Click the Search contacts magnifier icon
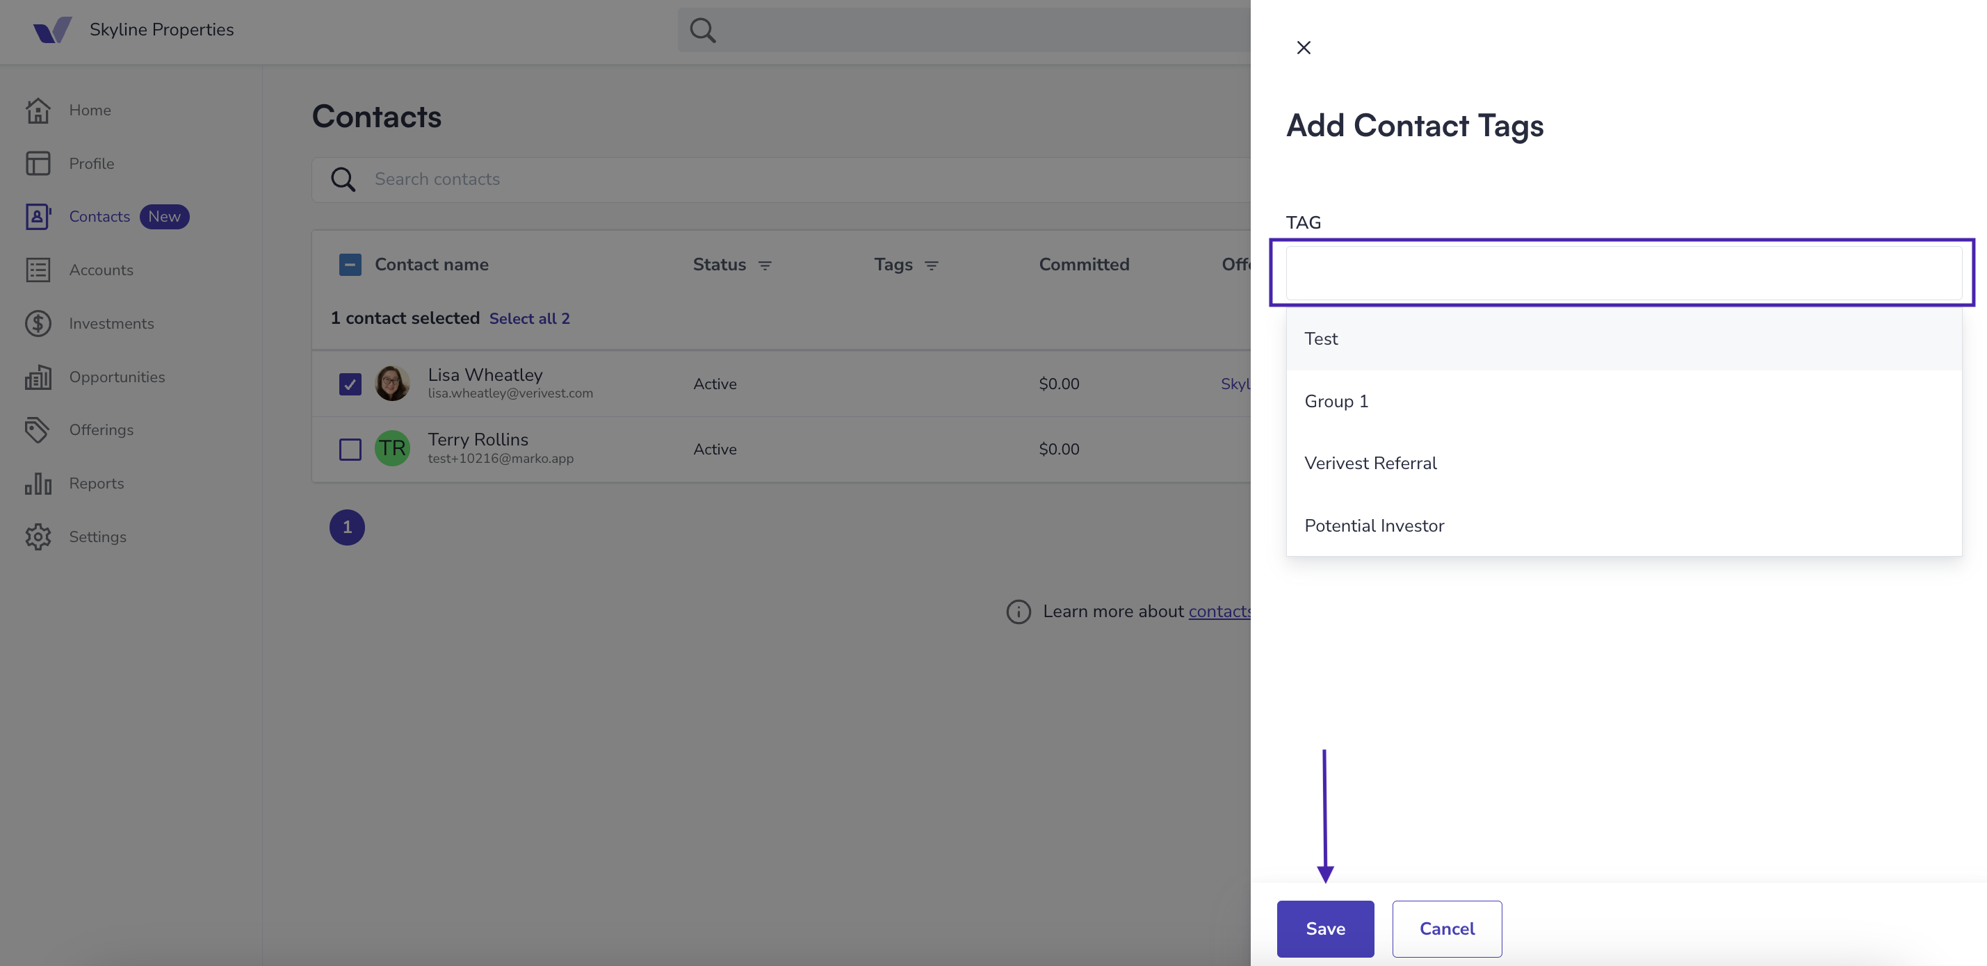Screen dimensions: 1987x966 point(343,179)
